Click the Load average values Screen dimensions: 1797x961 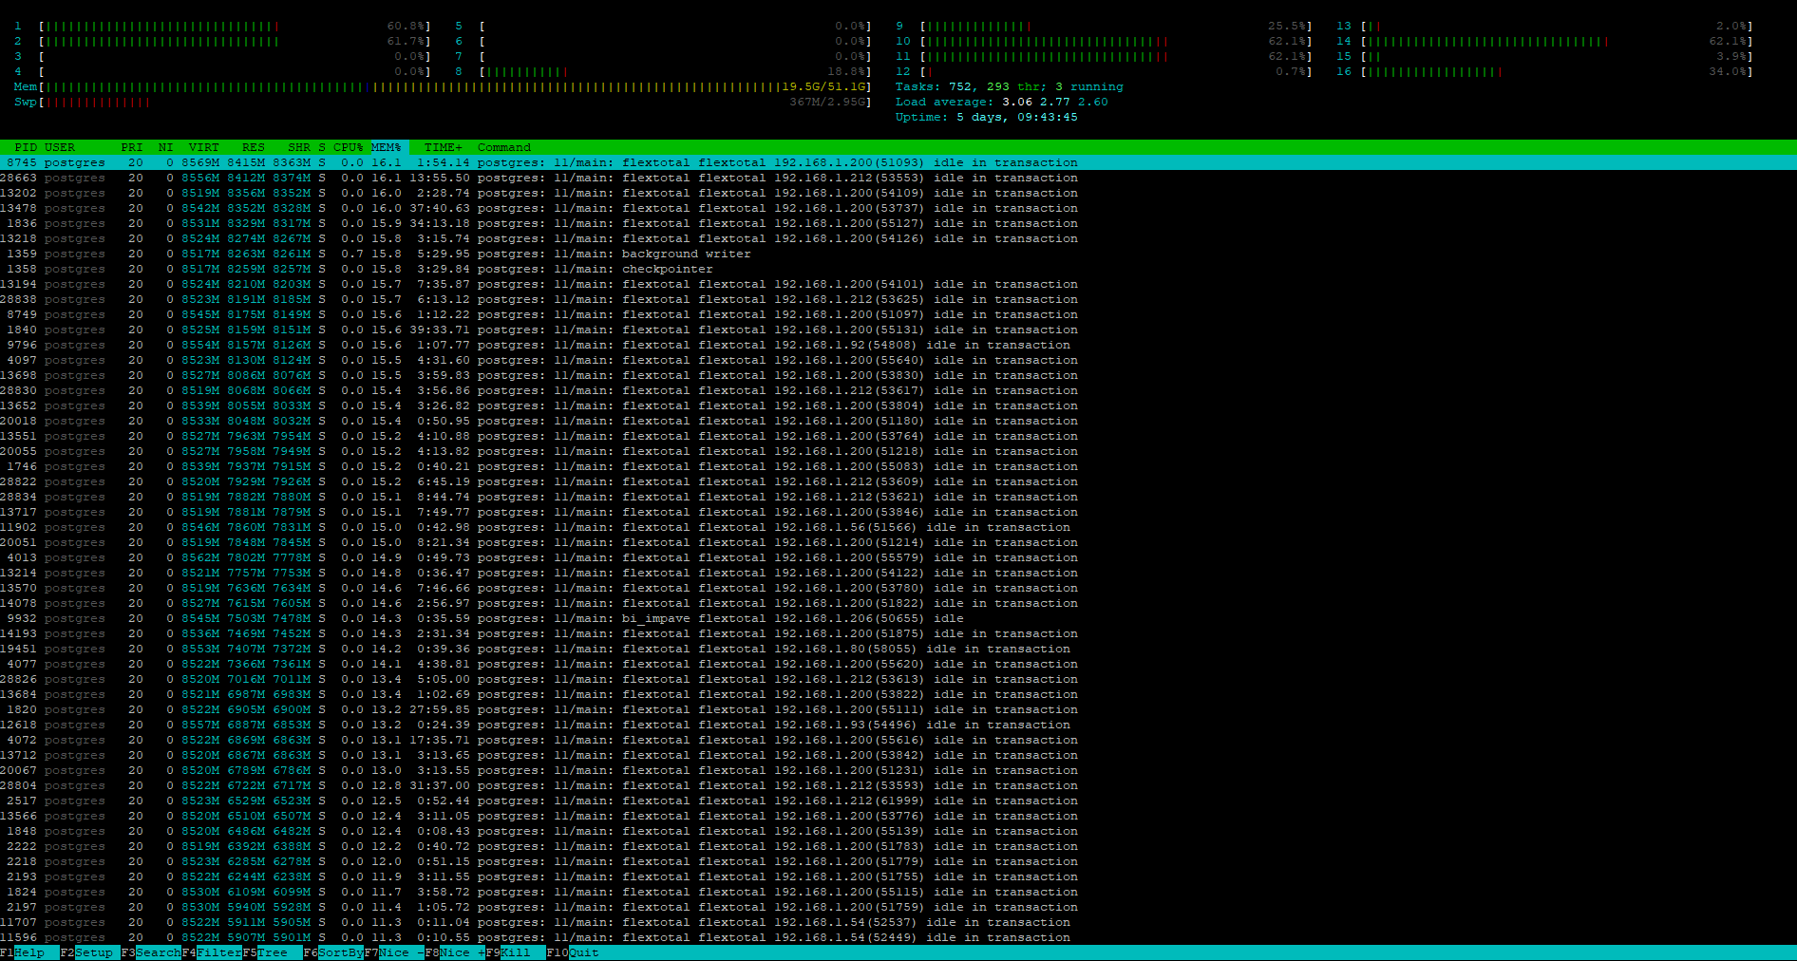coord(1054,102)
